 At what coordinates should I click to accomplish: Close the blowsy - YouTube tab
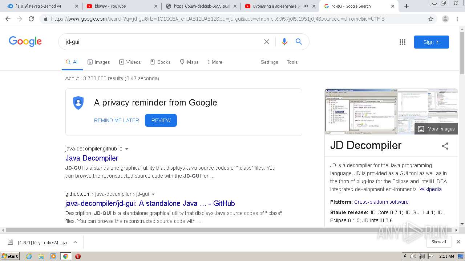pyautogui.click(x=155, y=6)
